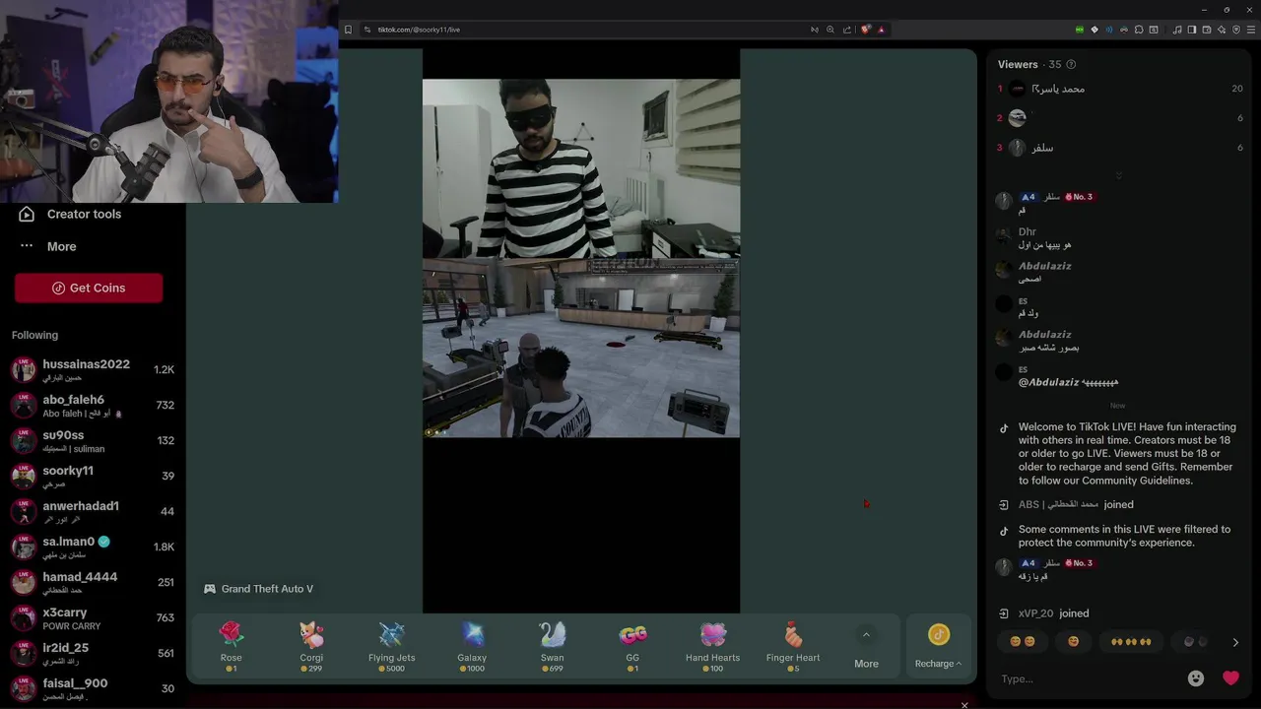Click the green extension icon in toolbar
1261x709 pixels.
pyautogui.click(x=1080, y=30)
